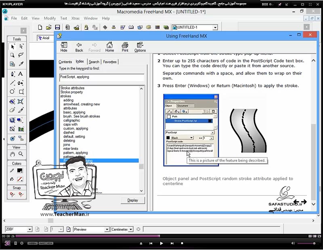The width and height of the screenshot is (323, 250).
Task: Open the Window menu
Action: pos(90,18)
